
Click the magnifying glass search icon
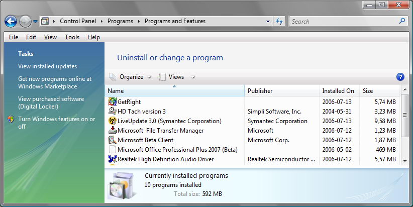click(x=402, y=21)
